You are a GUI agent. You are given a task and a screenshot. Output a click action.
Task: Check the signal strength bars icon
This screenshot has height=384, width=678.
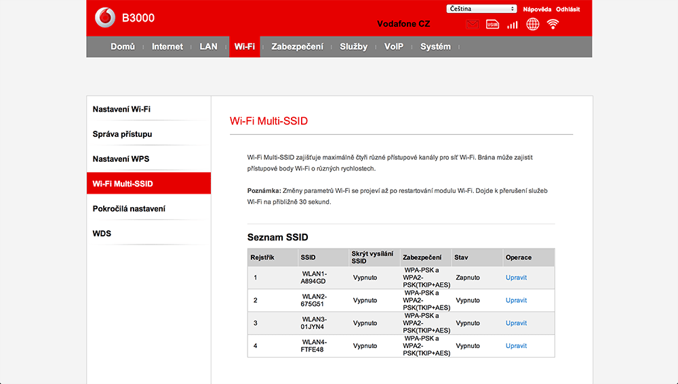point(513,24)
